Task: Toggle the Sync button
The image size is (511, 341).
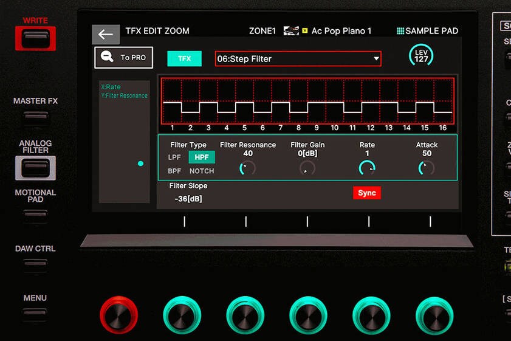Action: [367, 193]
